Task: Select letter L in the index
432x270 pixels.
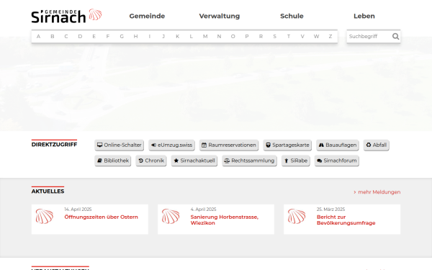Action: point(192,37)
